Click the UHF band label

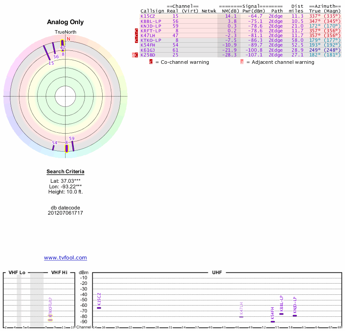click(x=217, y=272)
